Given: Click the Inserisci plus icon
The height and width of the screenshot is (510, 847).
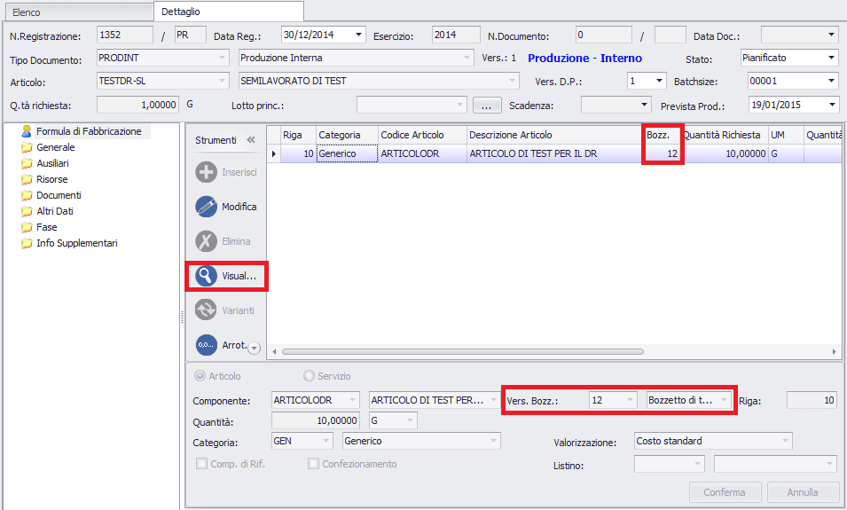Looking at the screenshot, I should pyautogui.click(x=206, y=172).
